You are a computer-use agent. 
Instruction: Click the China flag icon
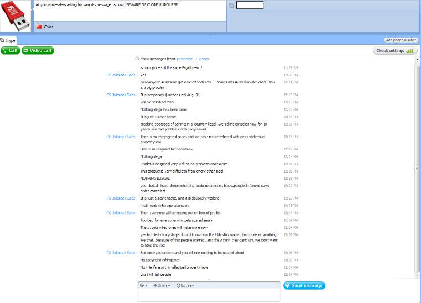pyautogui.click(x=39, y=27)
